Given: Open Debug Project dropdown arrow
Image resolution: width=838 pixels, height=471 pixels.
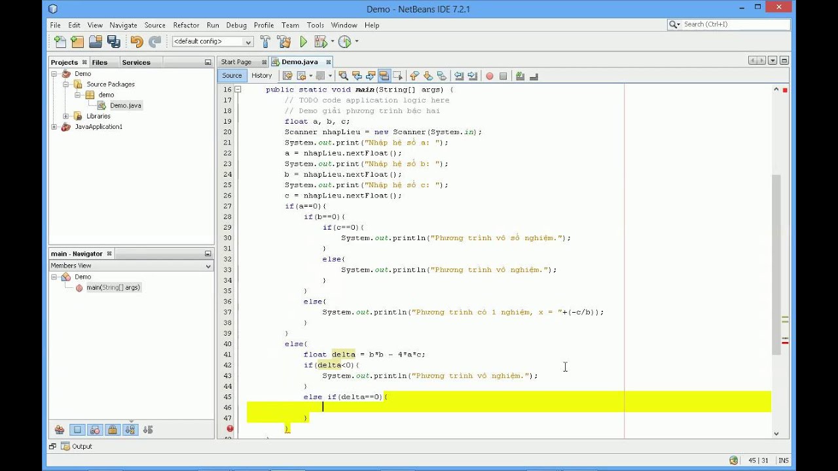Looking at the screenshot, I should pyautogui.click(x=332, y=42).
